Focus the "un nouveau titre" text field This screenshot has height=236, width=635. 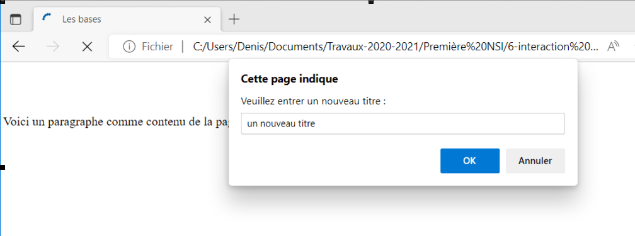coord(403,124)
